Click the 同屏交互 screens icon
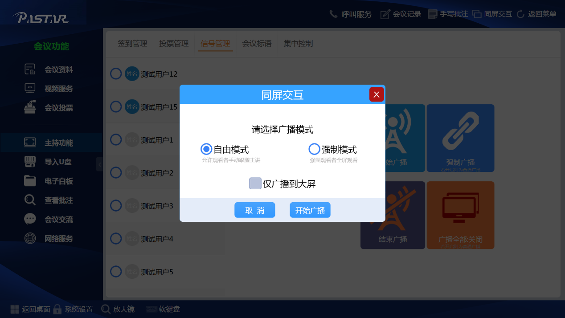 pos(476,14)
